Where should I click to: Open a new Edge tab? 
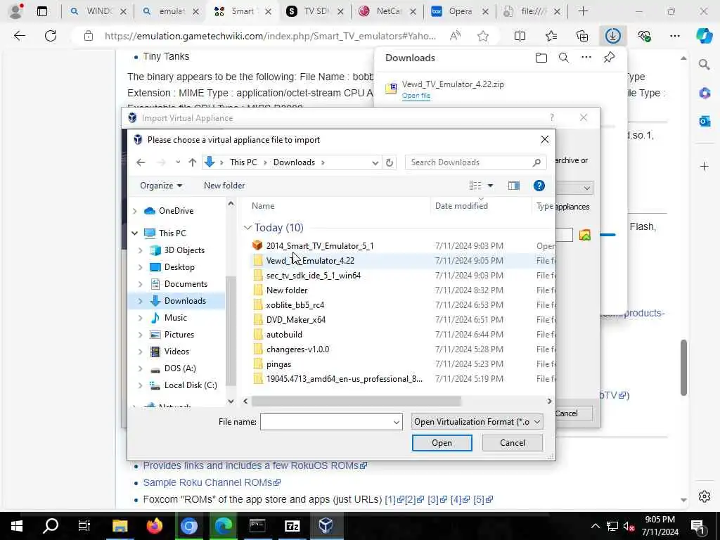583,11
